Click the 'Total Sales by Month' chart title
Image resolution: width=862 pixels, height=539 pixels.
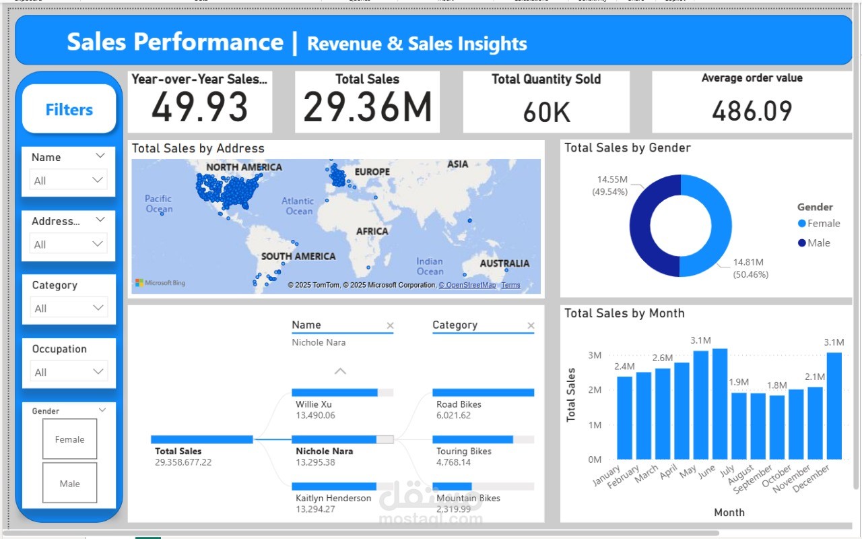click(x=624, y=313)
